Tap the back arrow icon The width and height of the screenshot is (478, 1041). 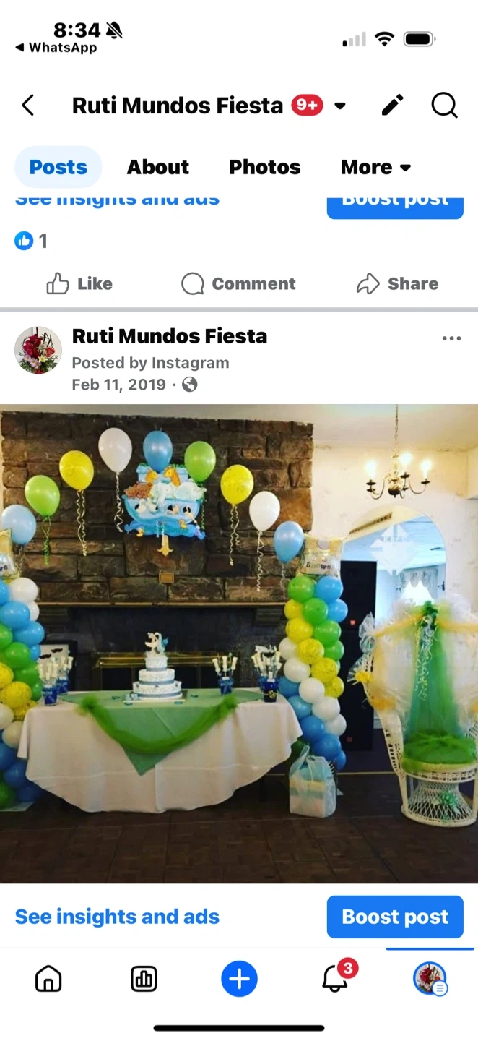(x=28, y=106)
